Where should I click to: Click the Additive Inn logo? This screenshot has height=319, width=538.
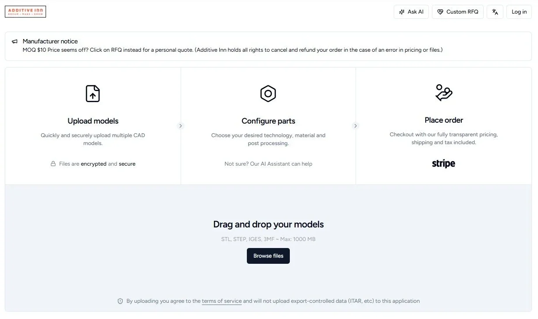point(25,11)
